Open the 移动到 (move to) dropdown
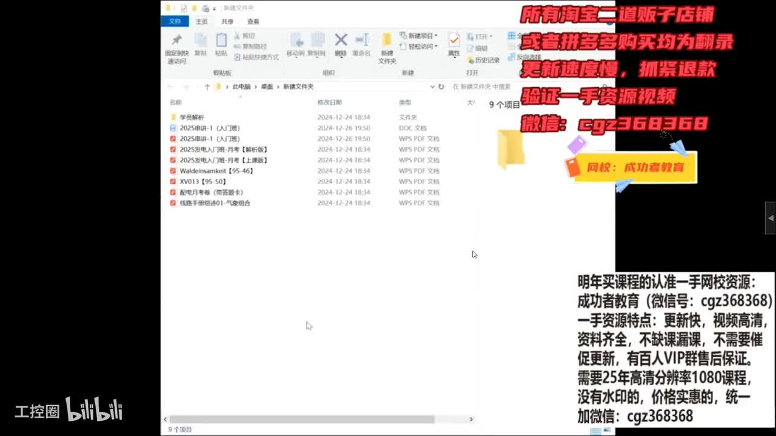This screenshot has width=776, height=436. pyautogui.click(x=295, y=45)
